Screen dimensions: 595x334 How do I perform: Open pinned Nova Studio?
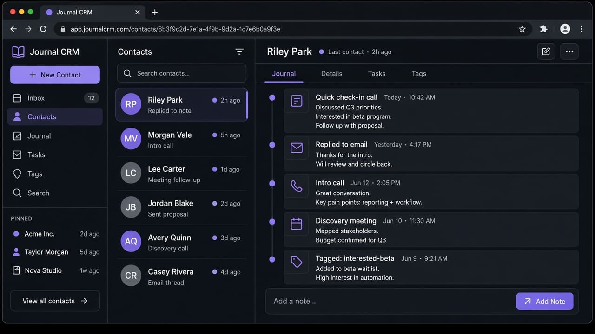pyautogui.click(x=55, y=270)
